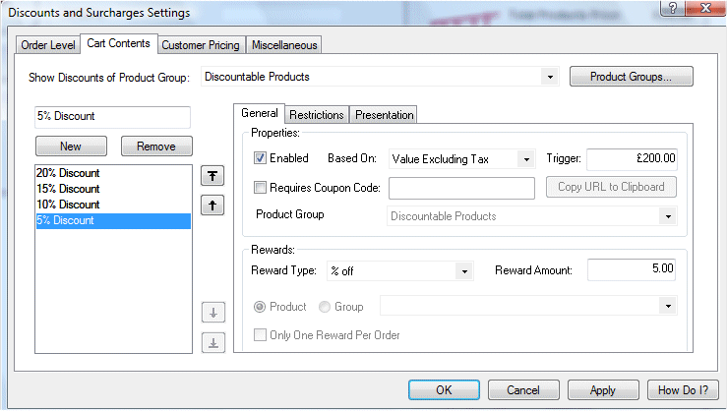Click the move-to-bottom arrow icon
This screenshot has width=727, height=411.
(x=212, y=342)
